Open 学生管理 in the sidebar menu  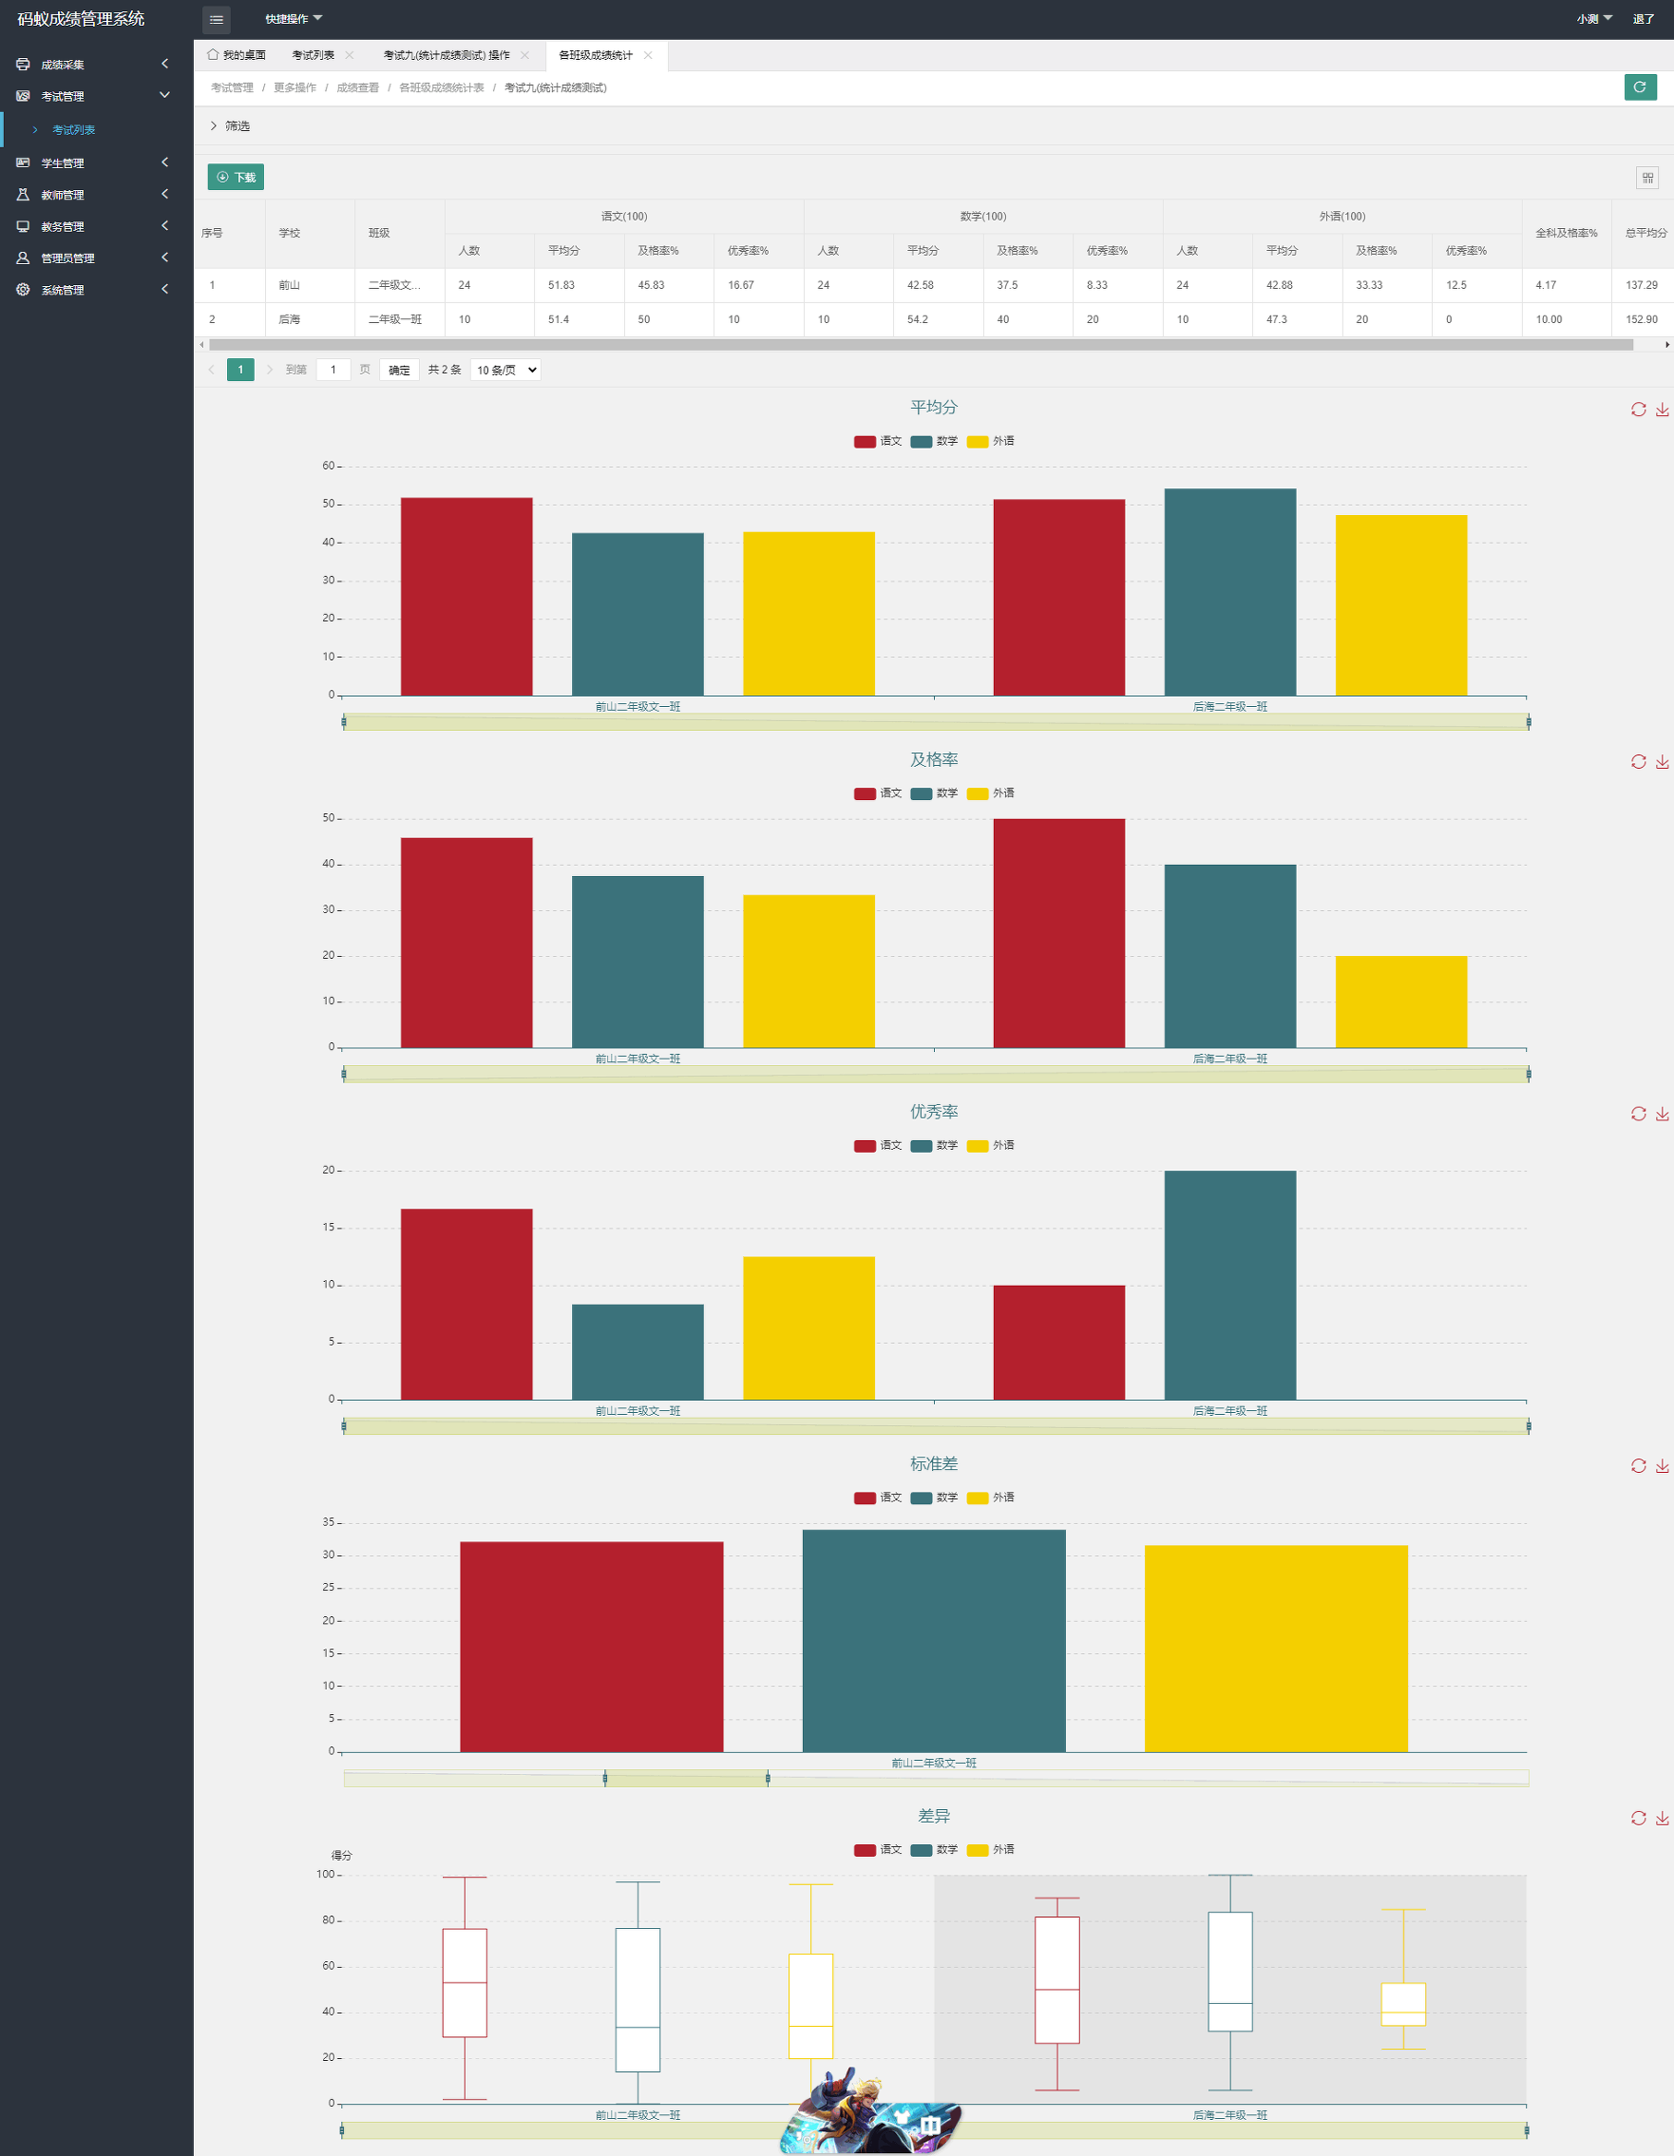63,162
